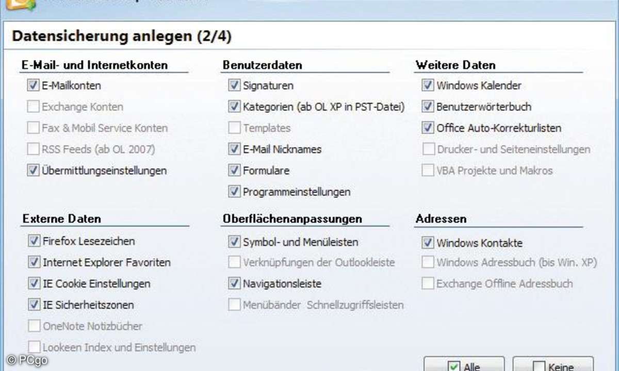619x371 pixels.
Task: Toggle the Templates checkbox
Action: point(234,128)
